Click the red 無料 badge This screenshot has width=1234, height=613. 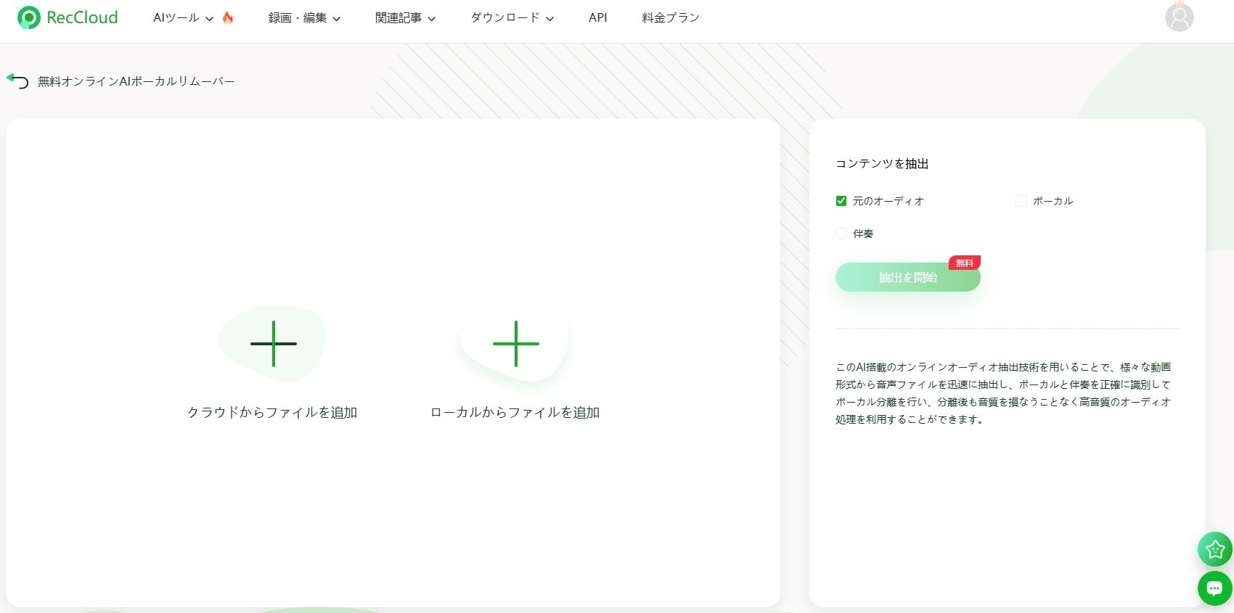click(965, 263)
